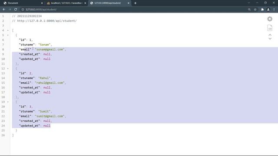Close the Document tab

[42, 3]
